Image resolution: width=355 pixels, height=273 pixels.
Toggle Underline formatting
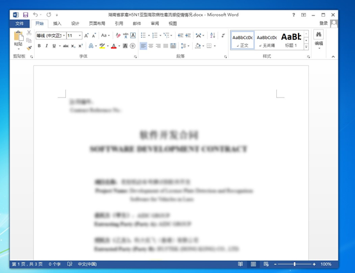[54, 46]
